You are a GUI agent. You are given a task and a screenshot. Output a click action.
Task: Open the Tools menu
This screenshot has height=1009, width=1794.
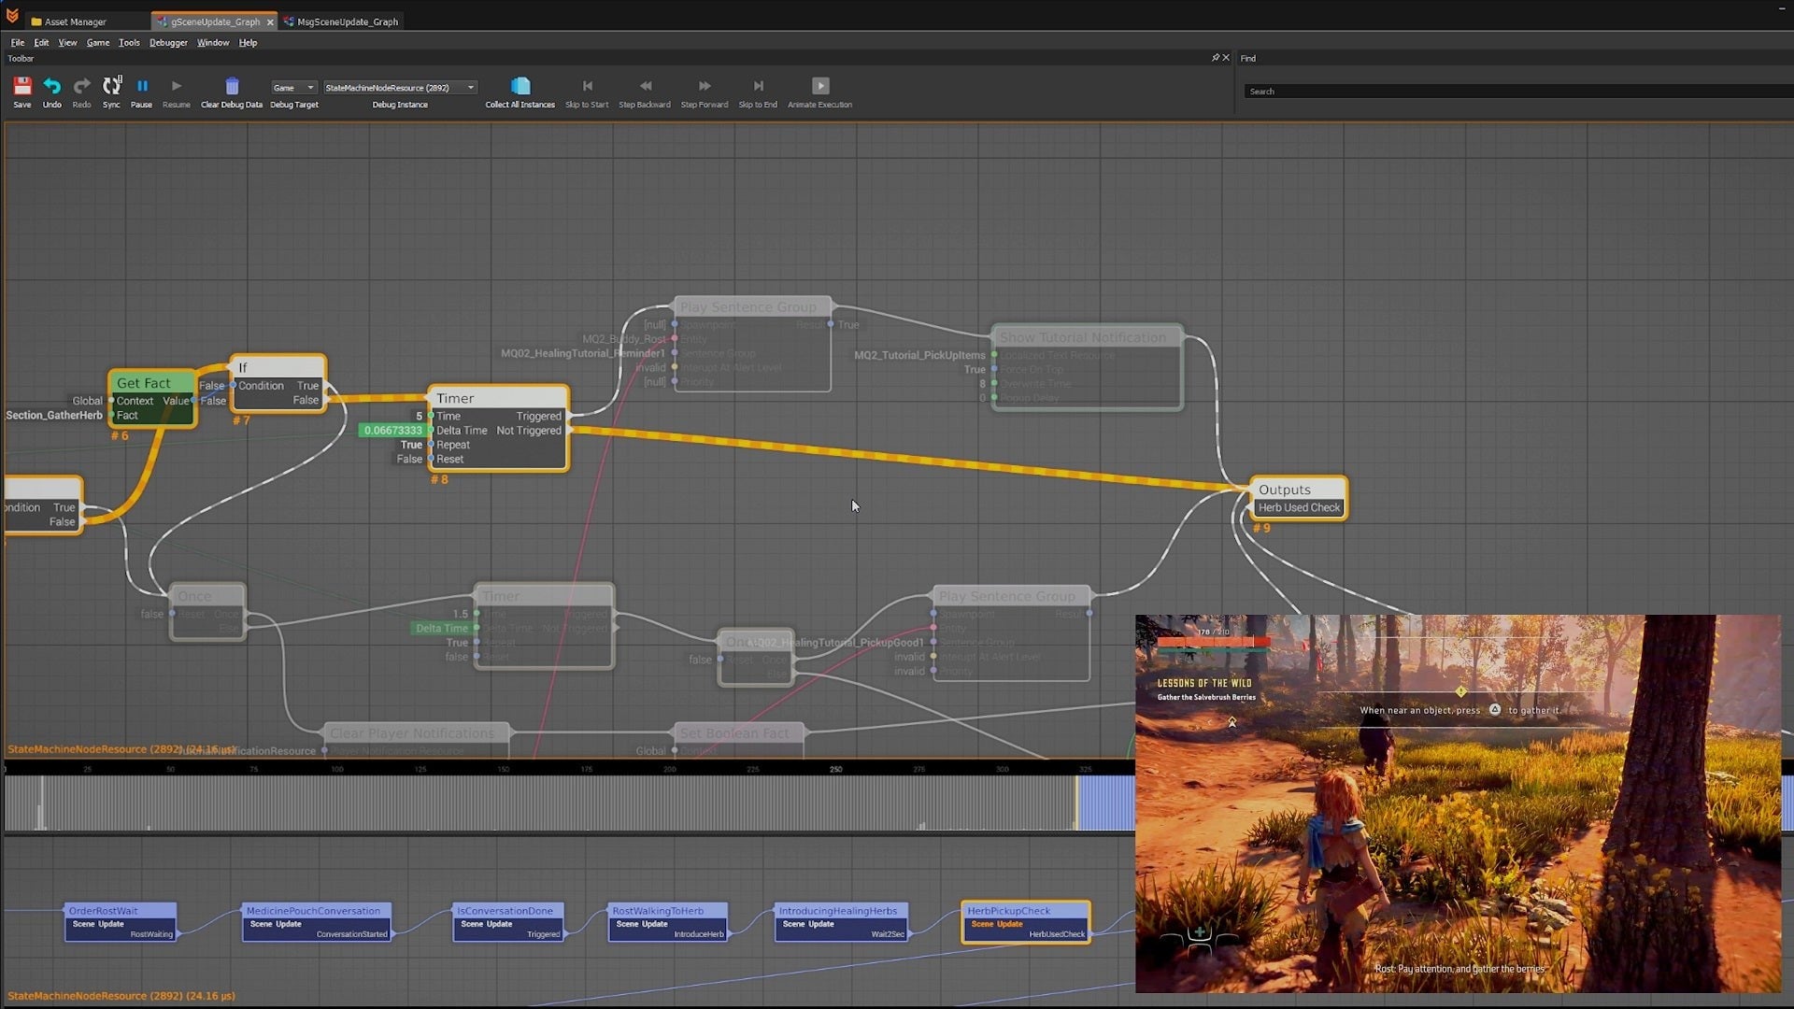(129, 43)
